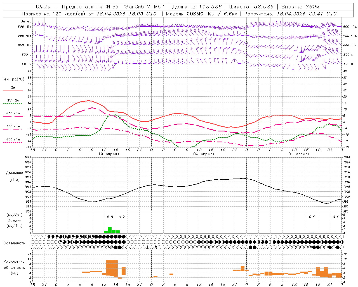Click the "Давление" pressure label
358x287 pixels.
(15, 173)
